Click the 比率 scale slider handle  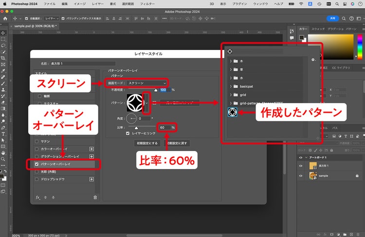pyautogui.click(x=136, y=128)
